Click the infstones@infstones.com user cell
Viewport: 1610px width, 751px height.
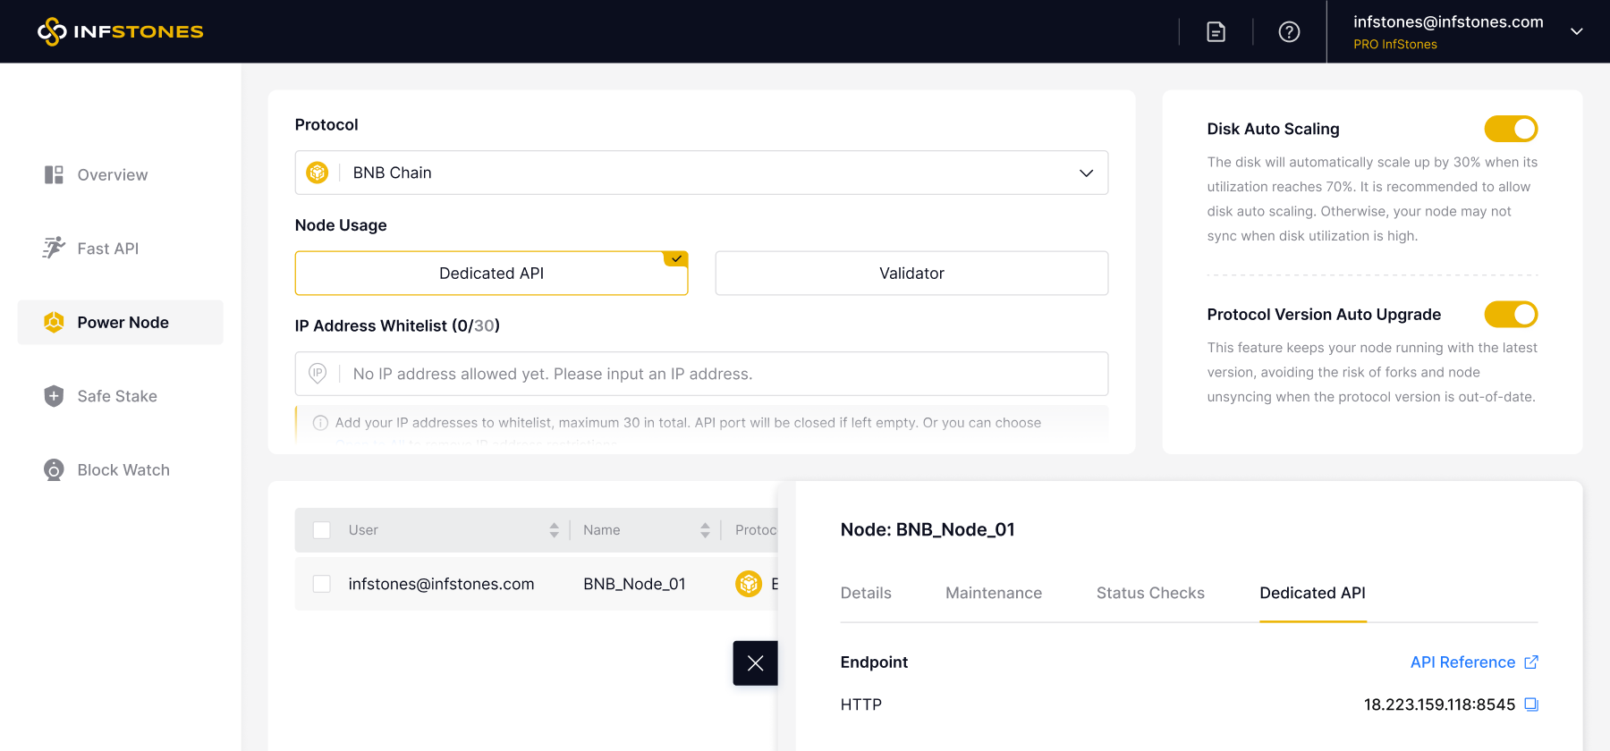pyautogui.click(x=441, y=584)
